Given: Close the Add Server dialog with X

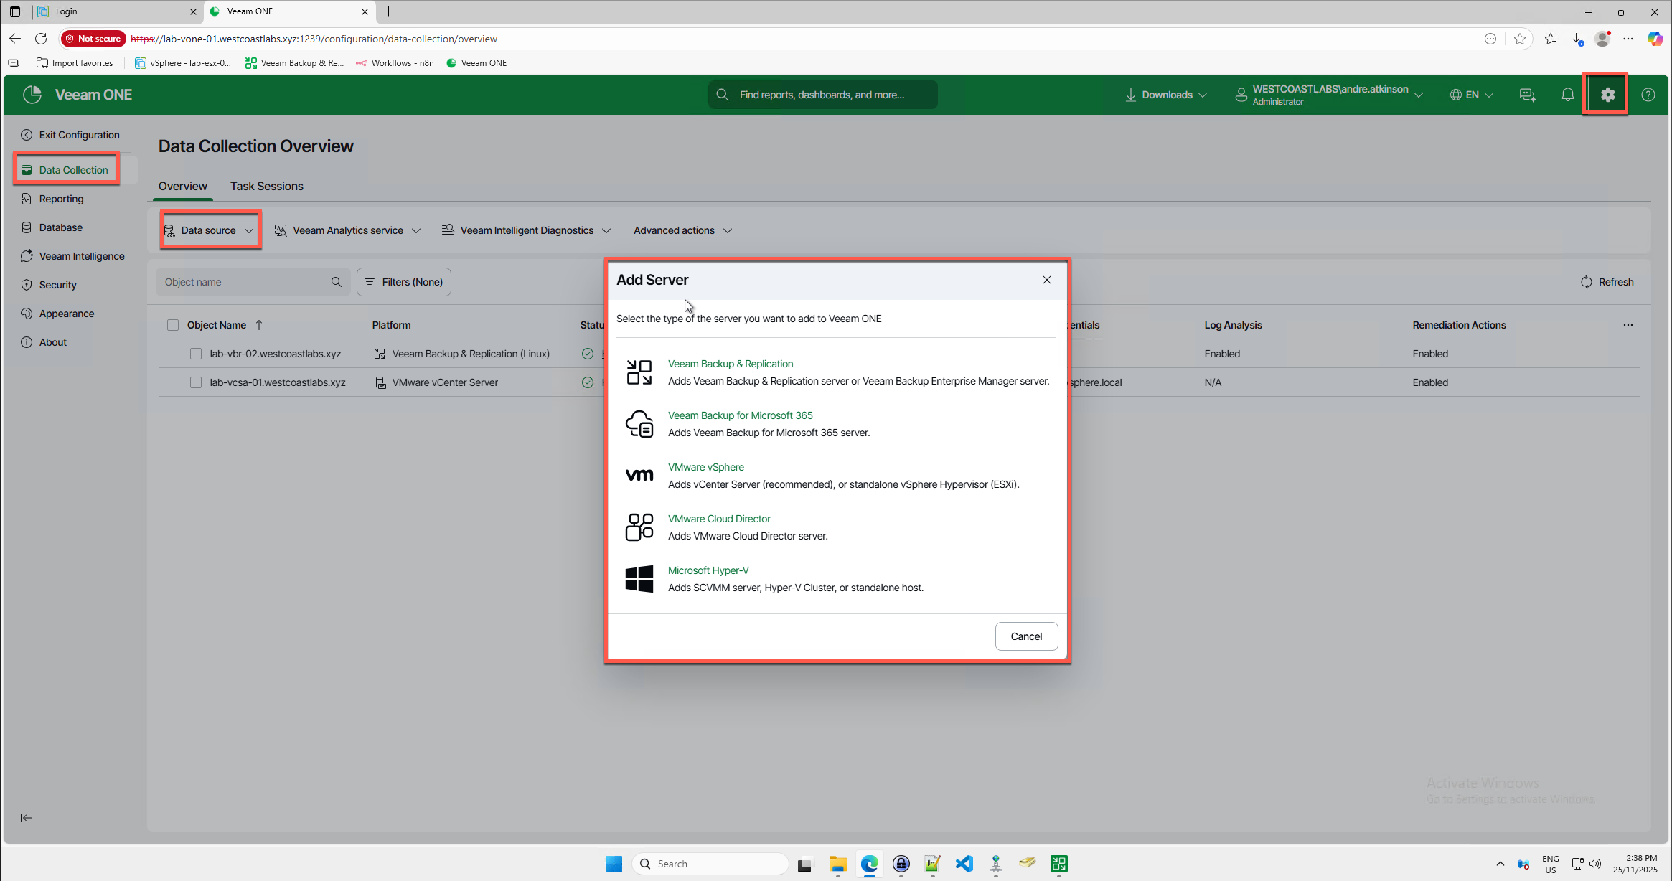Looking at the screenshot, I should click(1047, 280).
